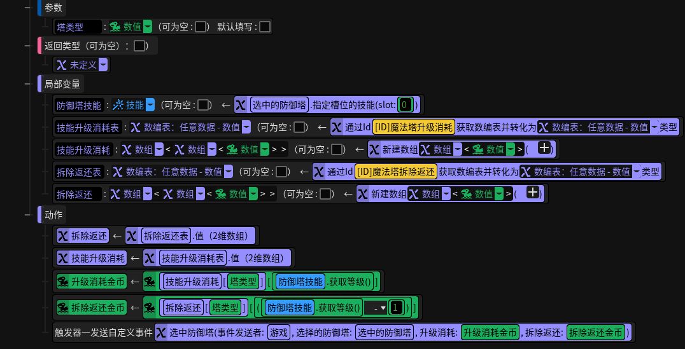Add element to the 拆除返还 new array

(x=533, y=193)
